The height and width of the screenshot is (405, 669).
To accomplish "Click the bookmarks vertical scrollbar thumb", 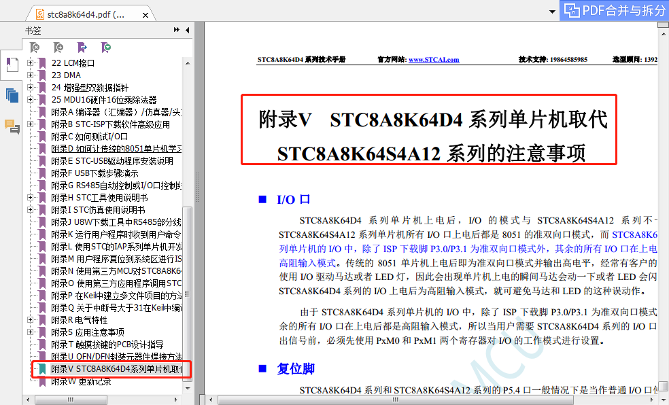I will coord(187,295).
